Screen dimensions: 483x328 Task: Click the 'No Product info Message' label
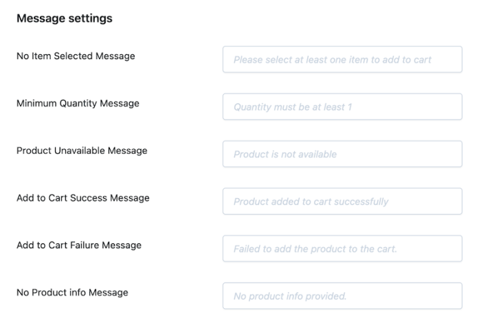pyautogui.click(x=72, y=292)
